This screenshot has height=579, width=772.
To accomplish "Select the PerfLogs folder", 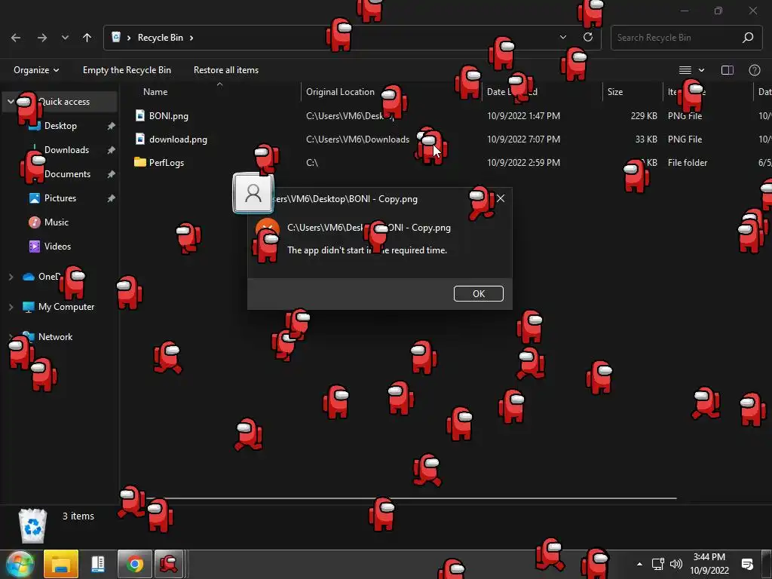I will click(167, 163).
